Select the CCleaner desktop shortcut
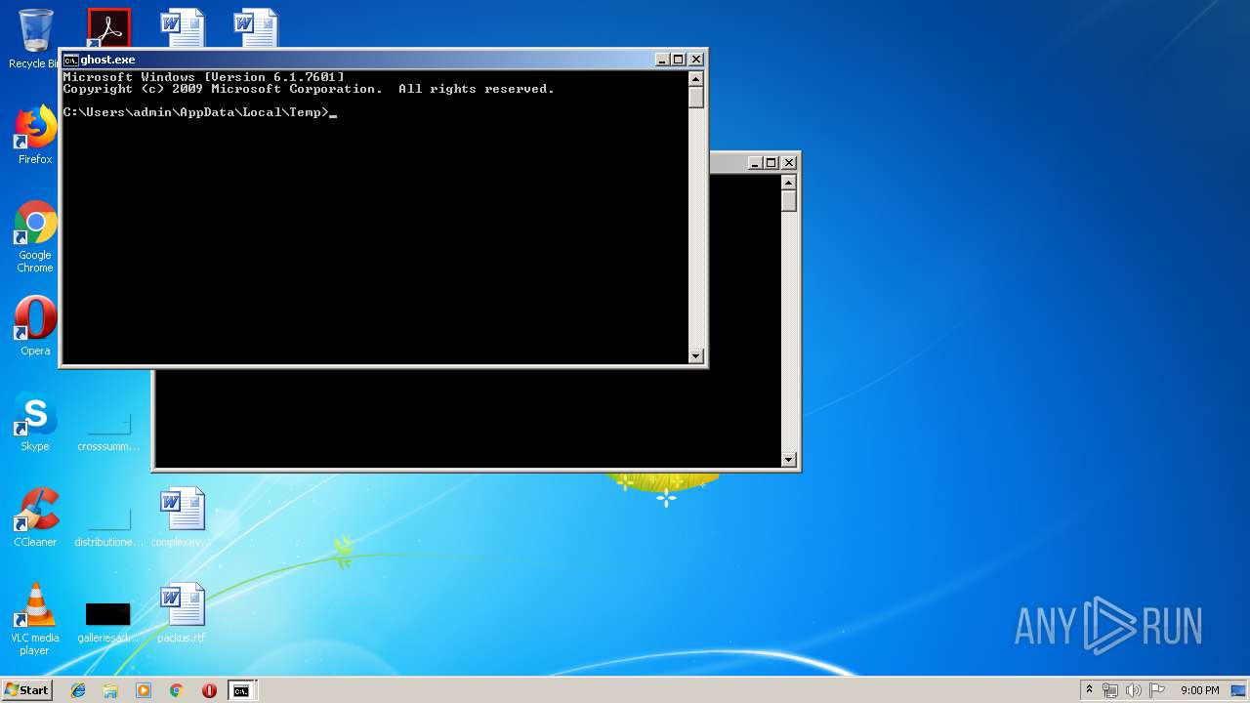Viewport: 1250px width, 703px height. [x=35, y=517]
